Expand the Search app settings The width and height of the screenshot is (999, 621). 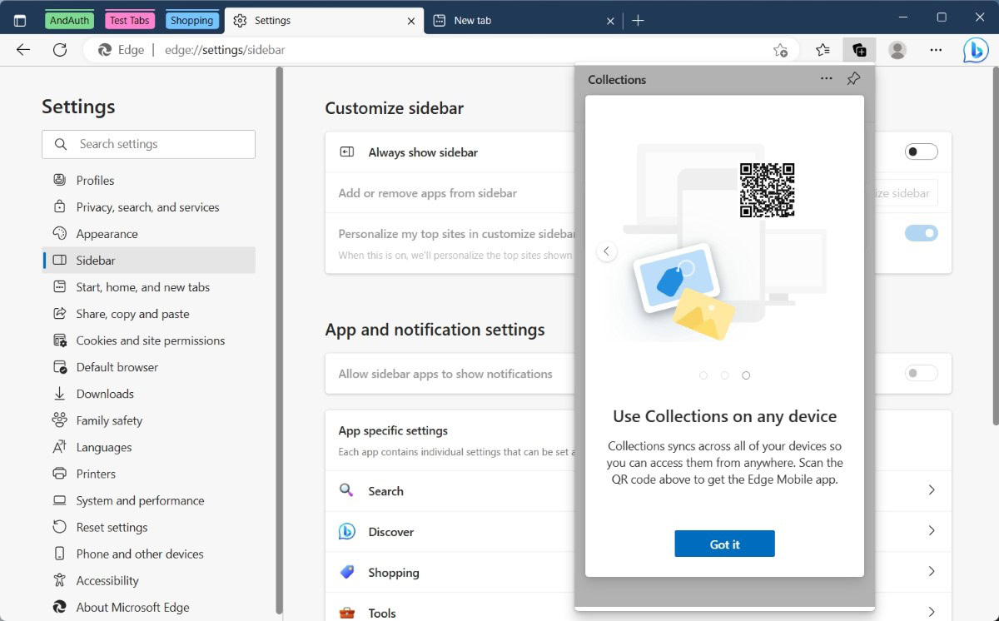[x=931, y=490]
